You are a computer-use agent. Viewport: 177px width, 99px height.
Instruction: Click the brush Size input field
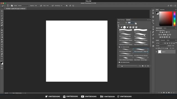(131, 23)
